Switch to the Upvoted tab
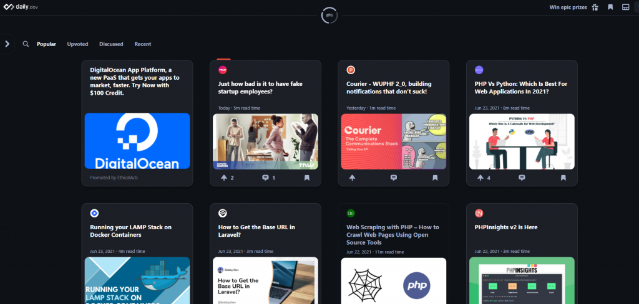639x304 pixels. pyautogui.click(x=77, y=44)
